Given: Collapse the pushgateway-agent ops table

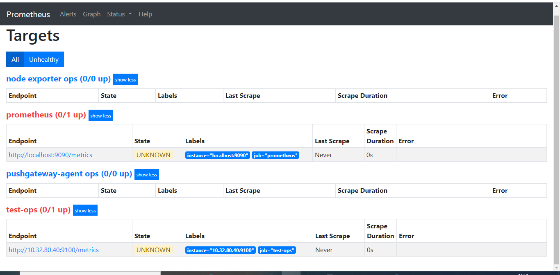Looking at the screenshot, I should tap(146, 174).
